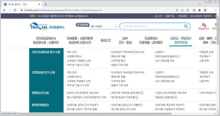Select the 국세청 홈택스 - 메인 browser tab
The height and width of the screenshot is (116, 220).
22,4
